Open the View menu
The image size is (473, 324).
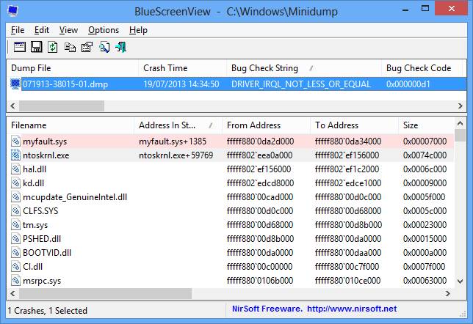pyautogui.click(x=68, y=30)
